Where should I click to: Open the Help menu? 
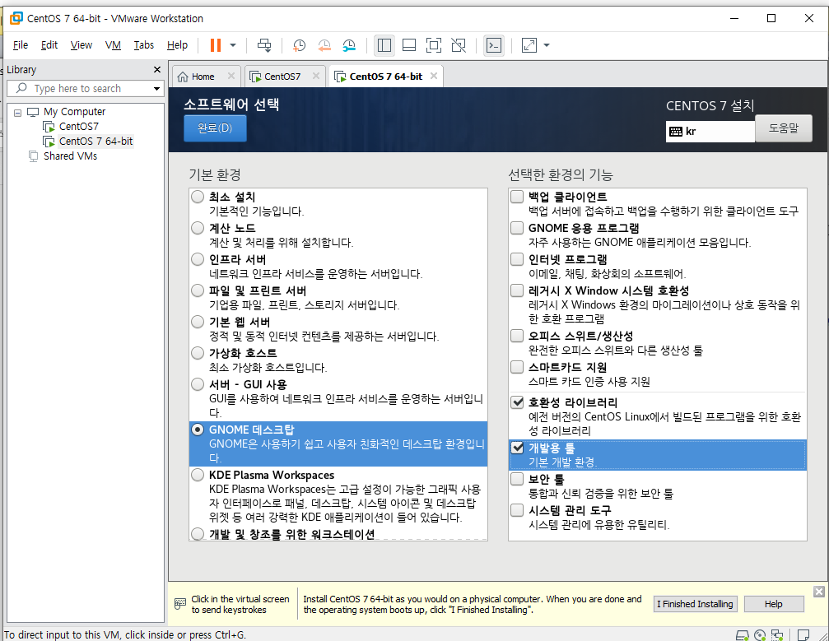pos(177,45)
